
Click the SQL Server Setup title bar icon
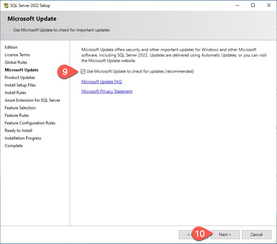(x=6, y=5)
